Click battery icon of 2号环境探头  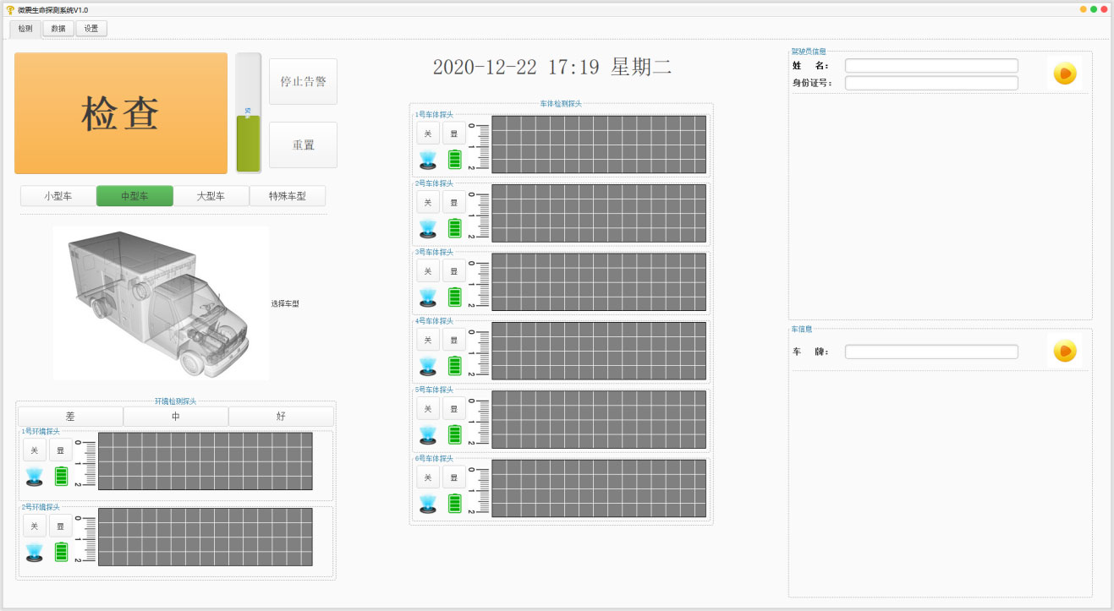point(61,552)
